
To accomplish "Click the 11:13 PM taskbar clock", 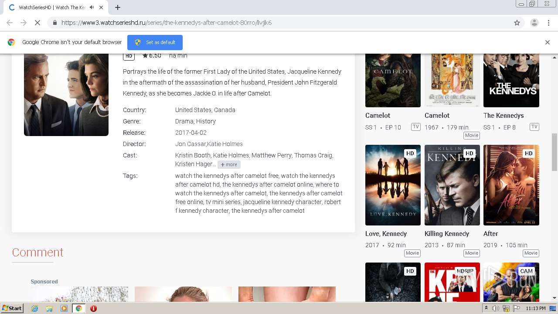I will tap(536, 308).
